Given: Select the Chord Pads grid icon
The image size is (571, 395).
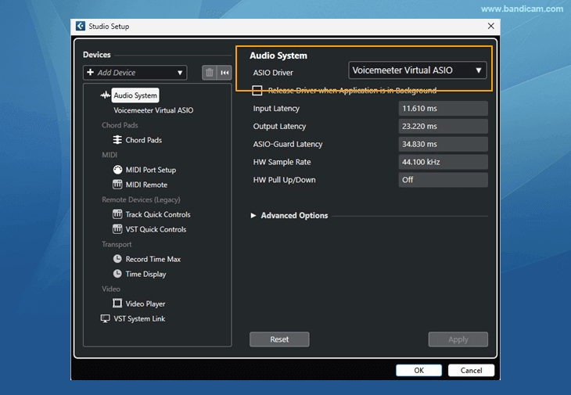Looking at the screenshot, I should pos(117,140).
